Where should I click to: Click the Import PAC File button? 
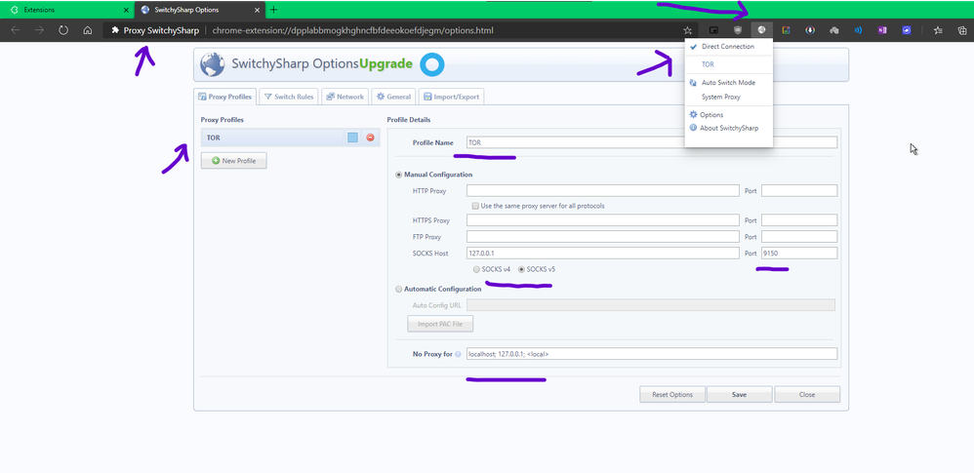tap(440, 324)
